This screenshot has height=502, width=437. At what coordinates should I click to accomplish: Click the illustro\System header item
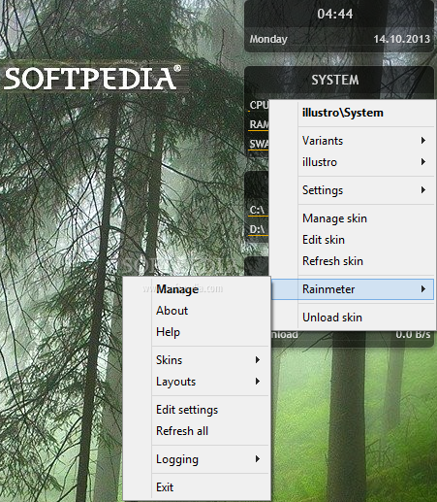pos(352,113)
